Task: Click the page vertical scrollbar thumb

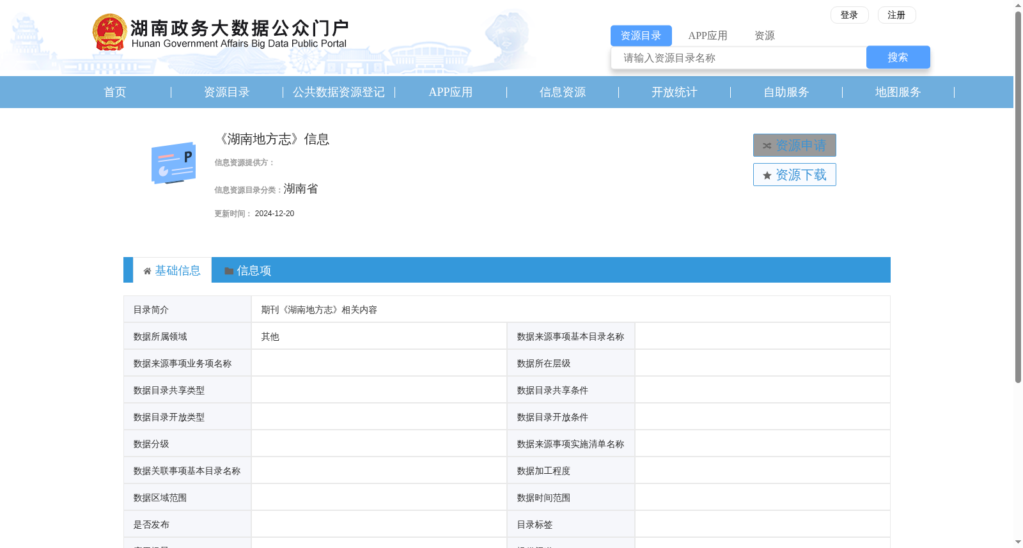Action: [x=1018, y=197]
